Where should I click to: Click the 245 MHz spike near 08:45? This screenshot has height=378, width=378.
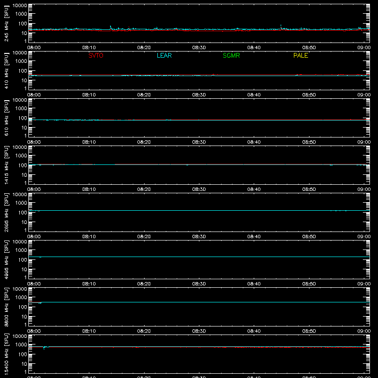click(x=281, y=27)
